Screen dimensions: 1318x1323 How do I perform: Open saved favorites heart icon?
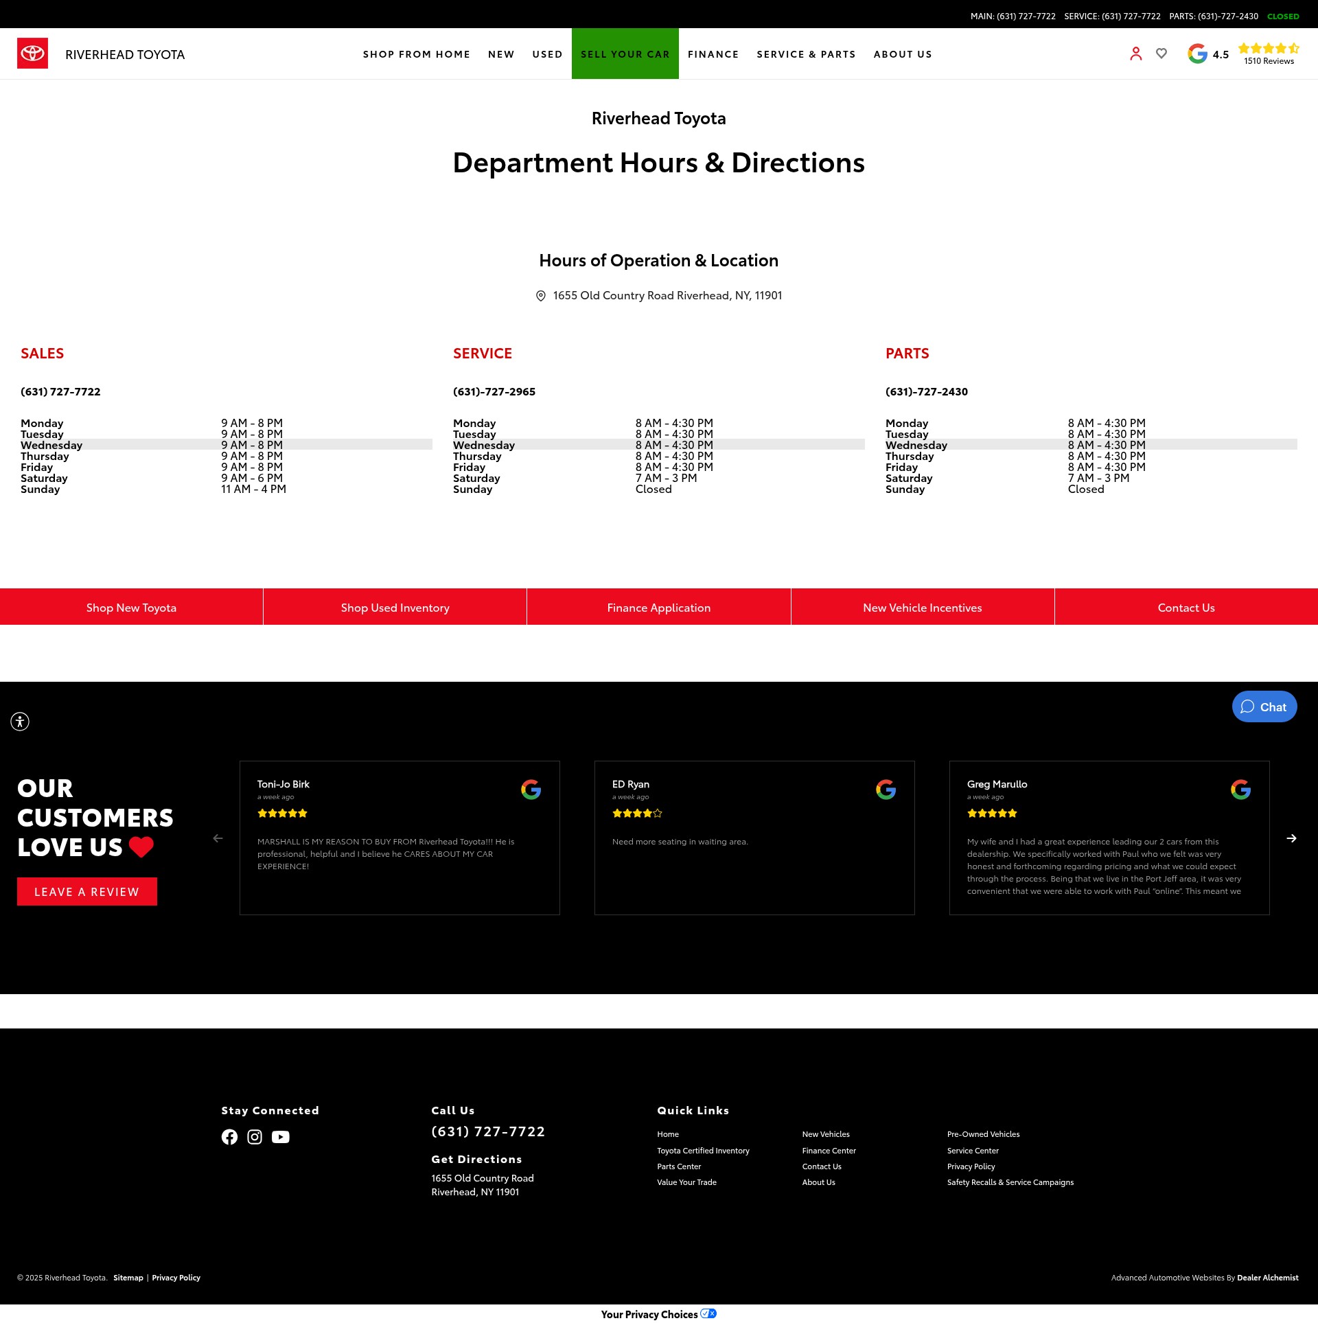point(1161,54)
